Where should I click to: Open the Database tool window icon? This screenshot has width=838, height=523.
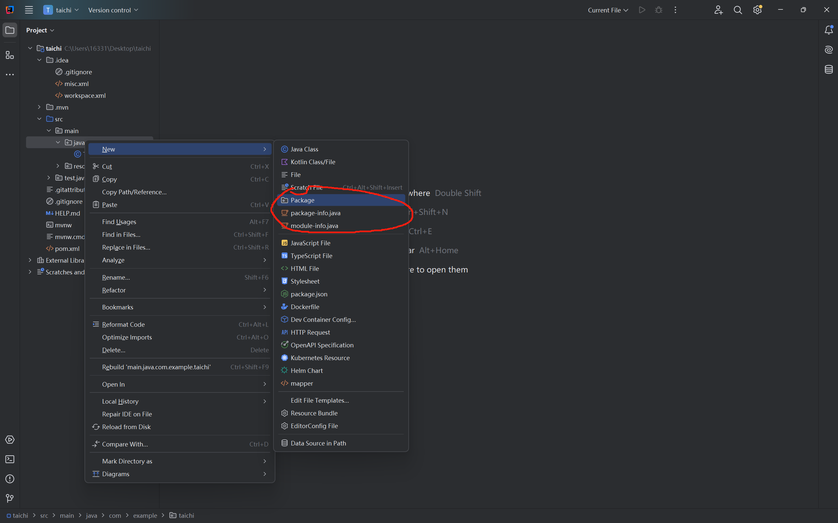[828, 69]
